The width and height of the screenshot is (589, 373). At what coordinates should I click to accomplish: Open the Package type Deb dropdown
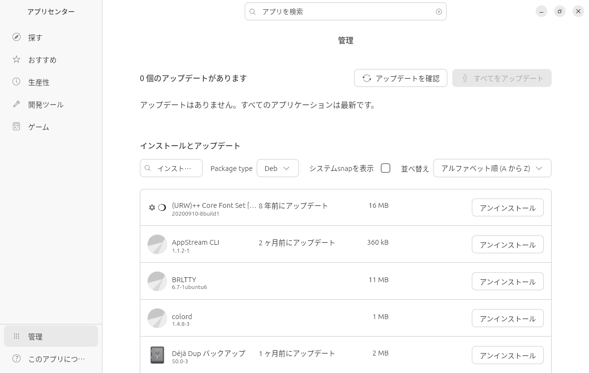[x=277, y=168]
